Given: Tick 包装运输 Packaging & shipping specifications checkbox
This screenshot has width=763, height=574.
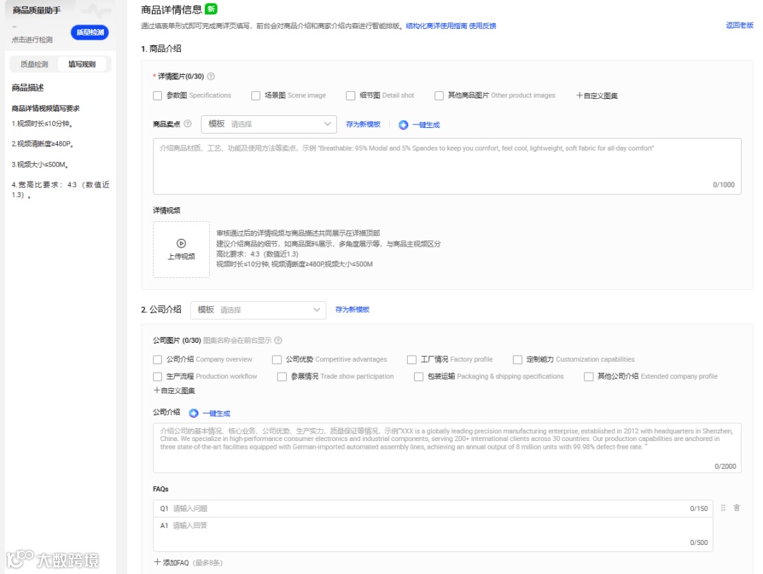Looking at the screenshot, I should pyautogui.click(x=418, y=377).
